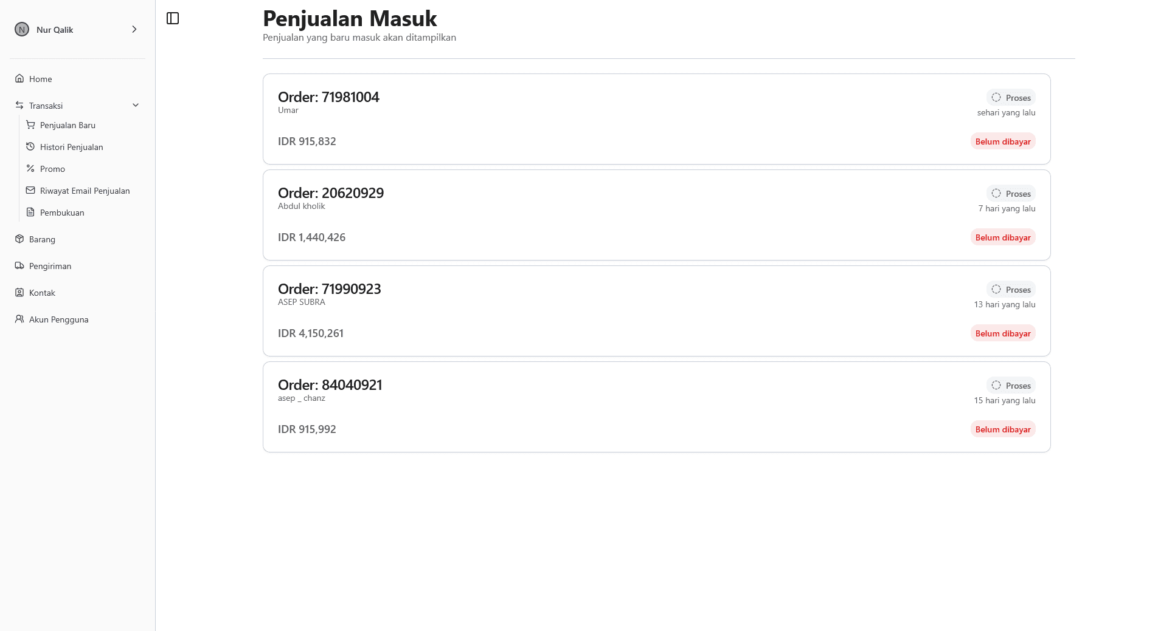Click the Riwayat Email envelope icon
Screen dimensions: 1158x631
pyautogui.click(x=30, y=190)
